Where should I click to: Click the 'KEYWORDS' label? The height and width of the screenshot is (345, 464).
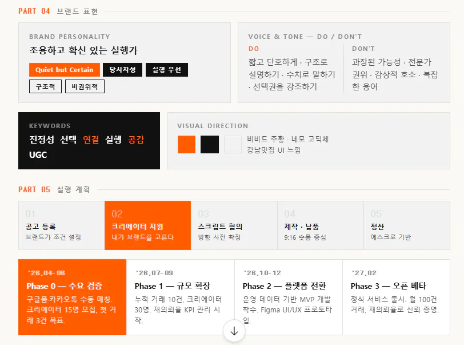pyautogui.click(x=50, y=126)
